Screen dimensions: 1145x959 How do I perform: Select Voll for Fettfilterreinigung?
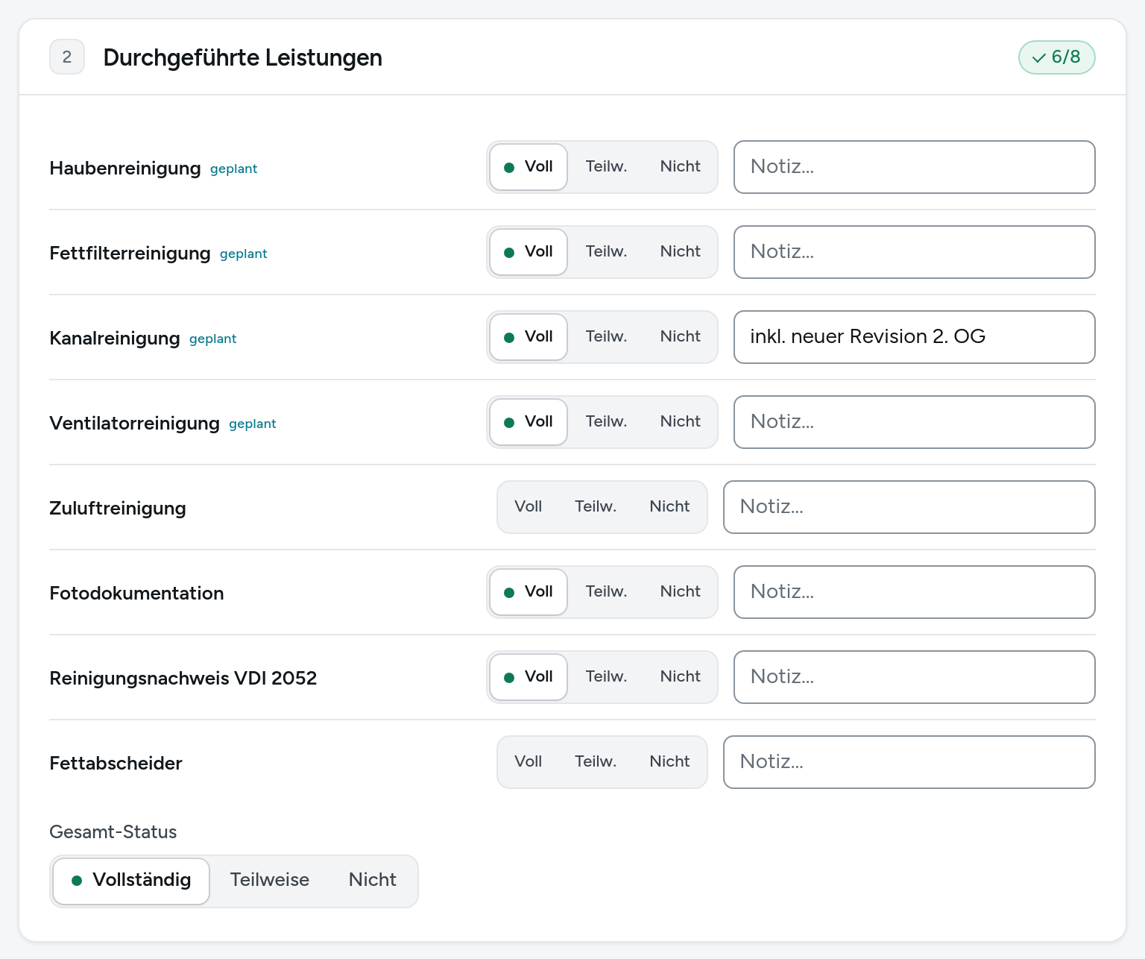(x=529, y=252)
